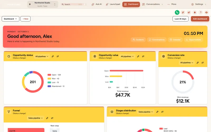Image resolution: width=211 pixels, height=132 pixels.
Task: Click the Calendar shortcut in banner
Action: pos(175,40)
